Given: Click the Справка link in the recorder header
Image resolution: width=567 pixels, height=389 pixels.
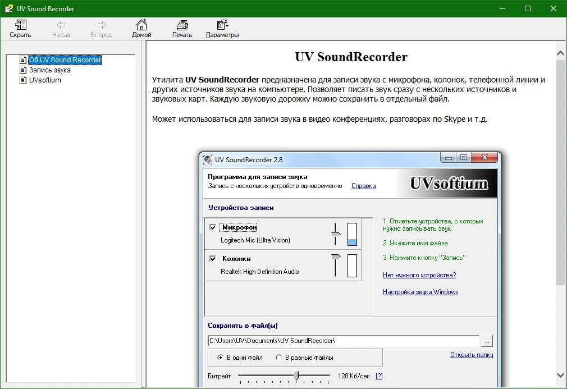Looking at the screenshot, I should (x=363, y=186).
